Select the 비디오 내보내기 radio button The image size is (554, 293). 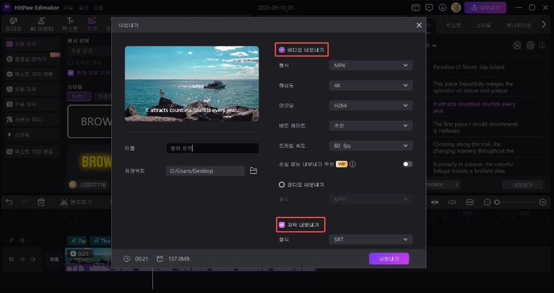(282, 49)
